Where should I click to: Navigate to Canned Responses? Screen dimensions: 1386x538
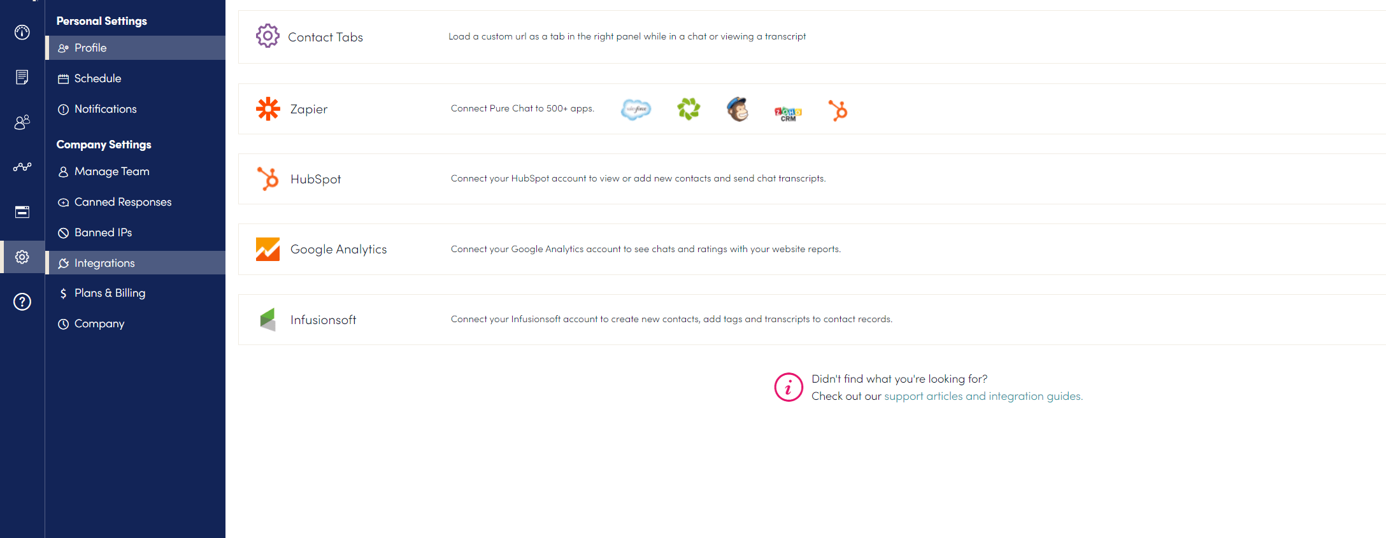[122, 202]
